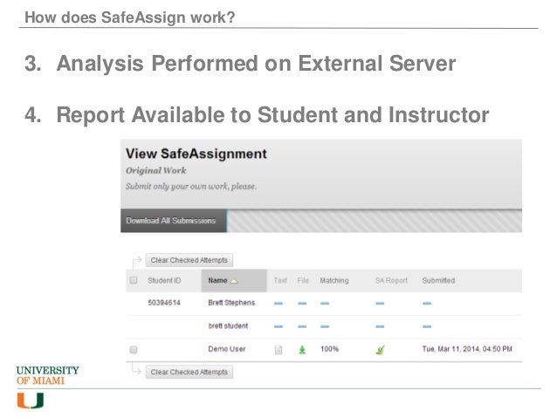
Task: Click the name Brett Stephens
Action: click(231, 303)
